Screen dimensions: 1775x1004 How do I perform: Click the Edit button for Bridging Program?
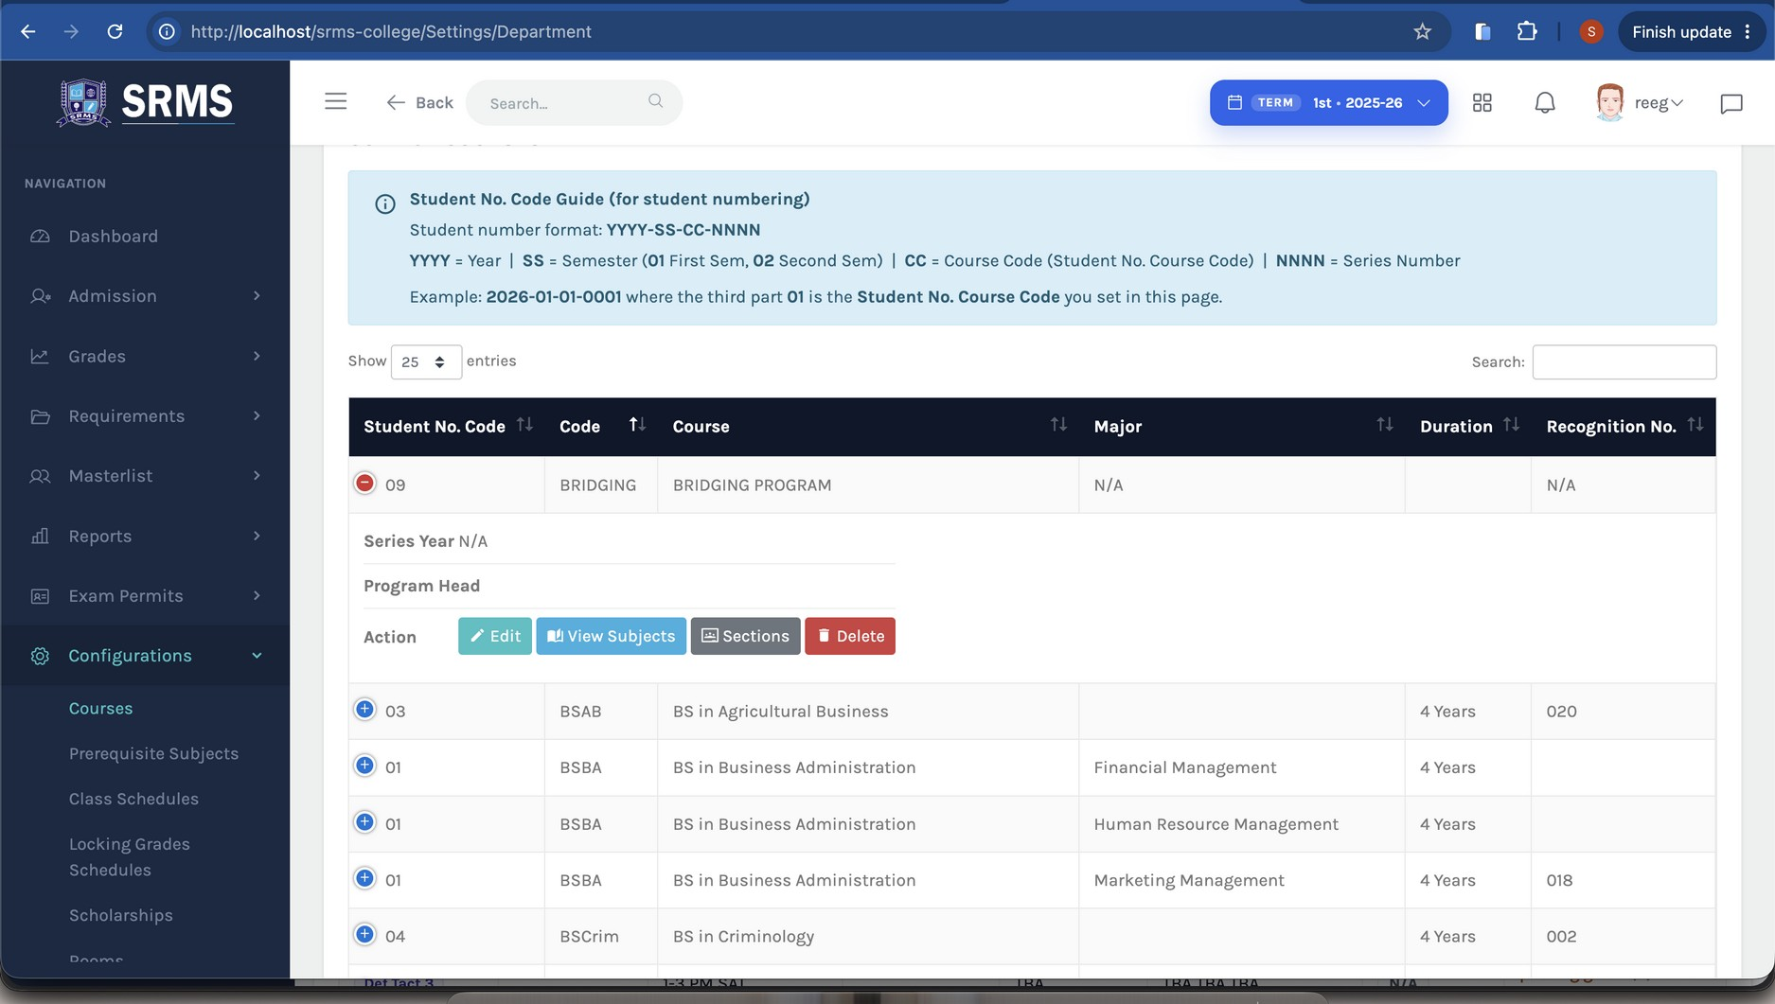[495, 636]
